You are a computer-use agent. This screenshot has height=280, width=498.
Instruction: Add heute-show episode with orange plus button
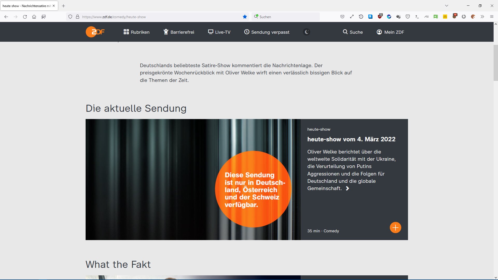395,228
